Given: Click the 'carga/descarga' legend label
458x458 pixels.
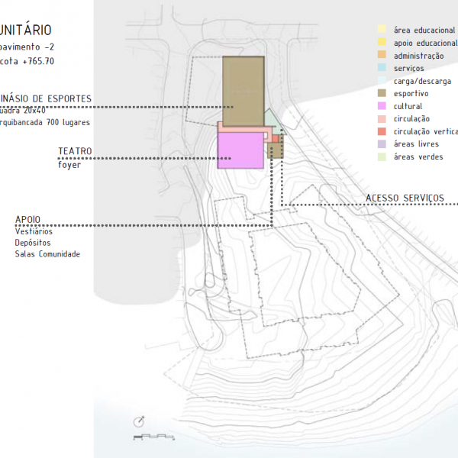Looking at the screenshot, I should click(422, 81).
